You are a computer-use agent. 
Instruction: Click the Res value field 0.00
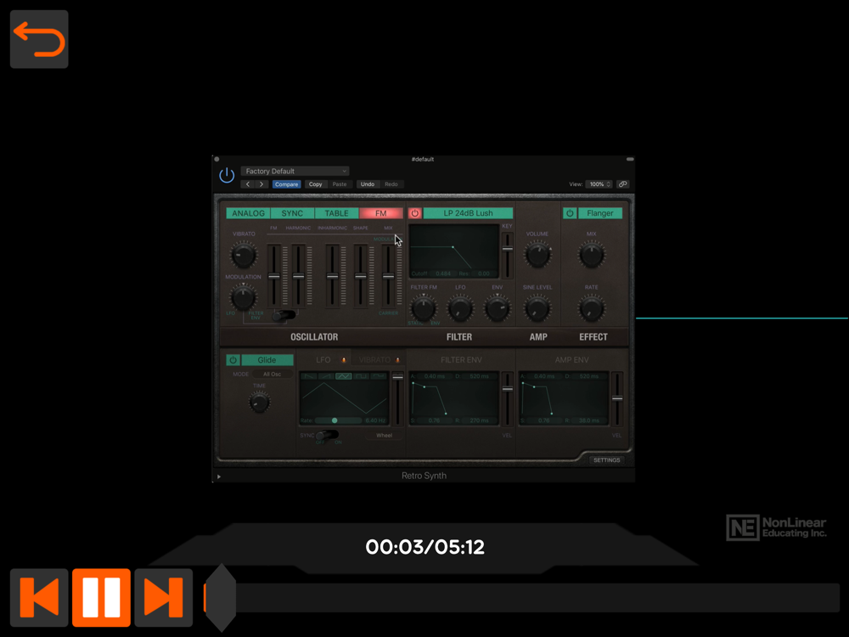(x=484, y=273)
